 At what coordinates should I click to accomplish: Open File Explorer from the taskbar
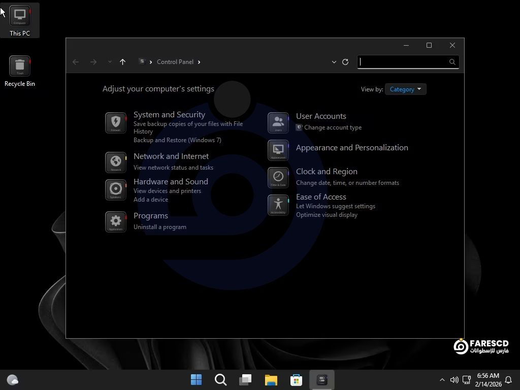pyautogui.click(x=271, y=380)
